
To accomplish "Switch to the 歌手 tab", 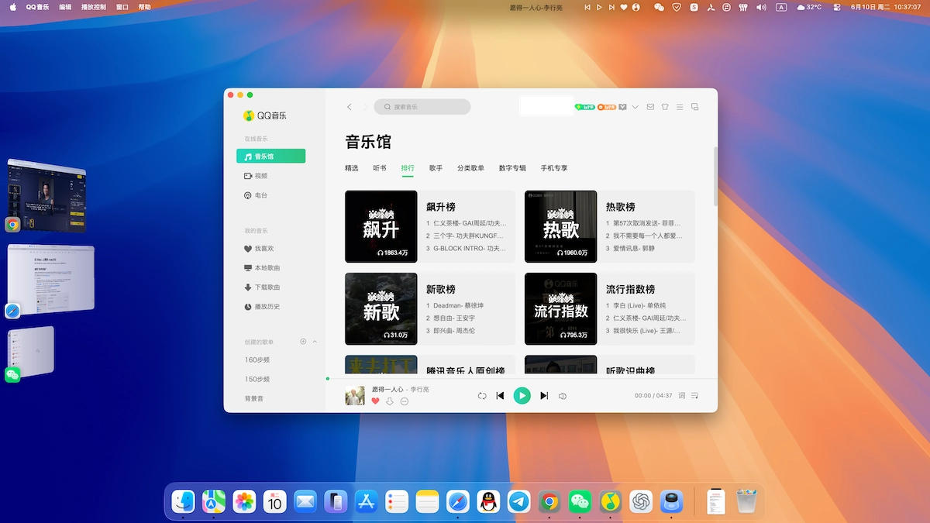I will [436, 168].
